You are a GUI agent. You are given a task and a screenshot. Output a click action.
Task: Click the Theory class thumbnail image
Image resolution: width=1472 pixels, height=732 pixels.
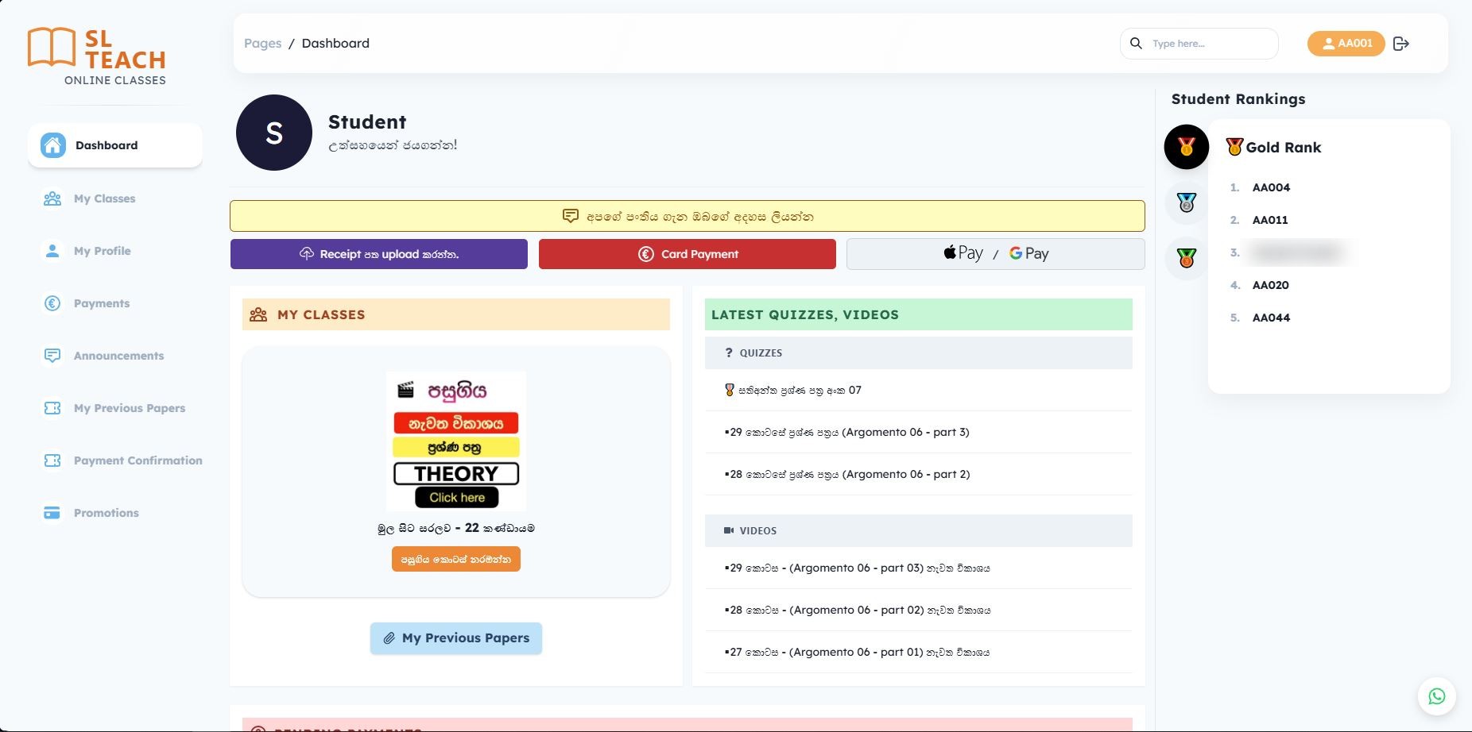coord(456,441)
